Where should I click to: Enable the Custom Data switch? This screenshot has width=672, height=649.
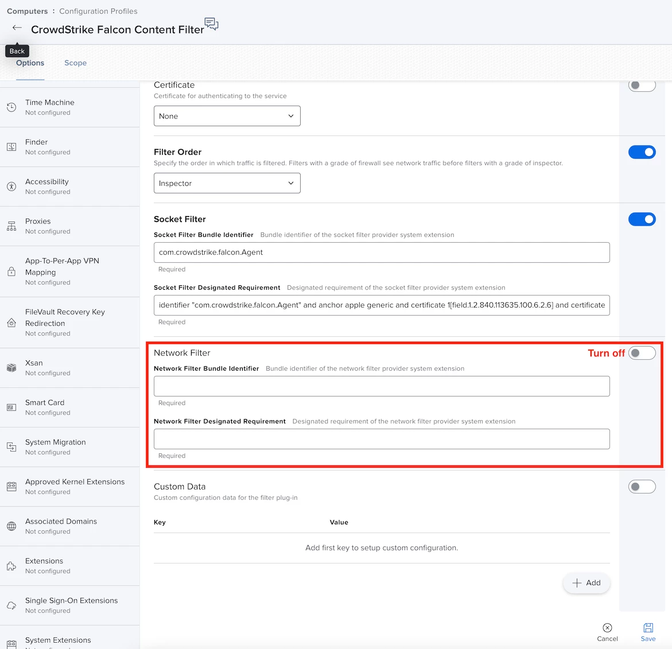click(x=642, y=487)
